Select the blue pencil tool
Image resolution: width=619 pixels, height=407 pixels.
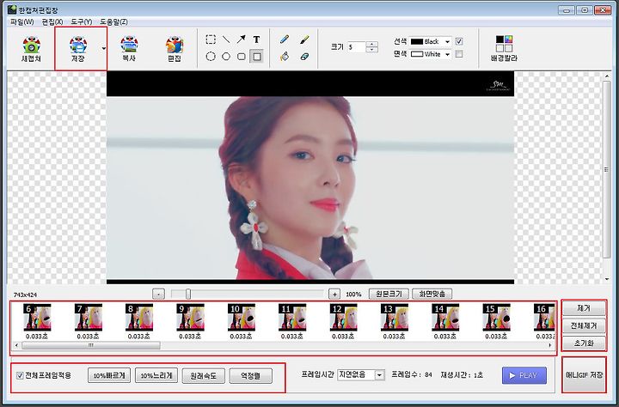click(285, 39)
